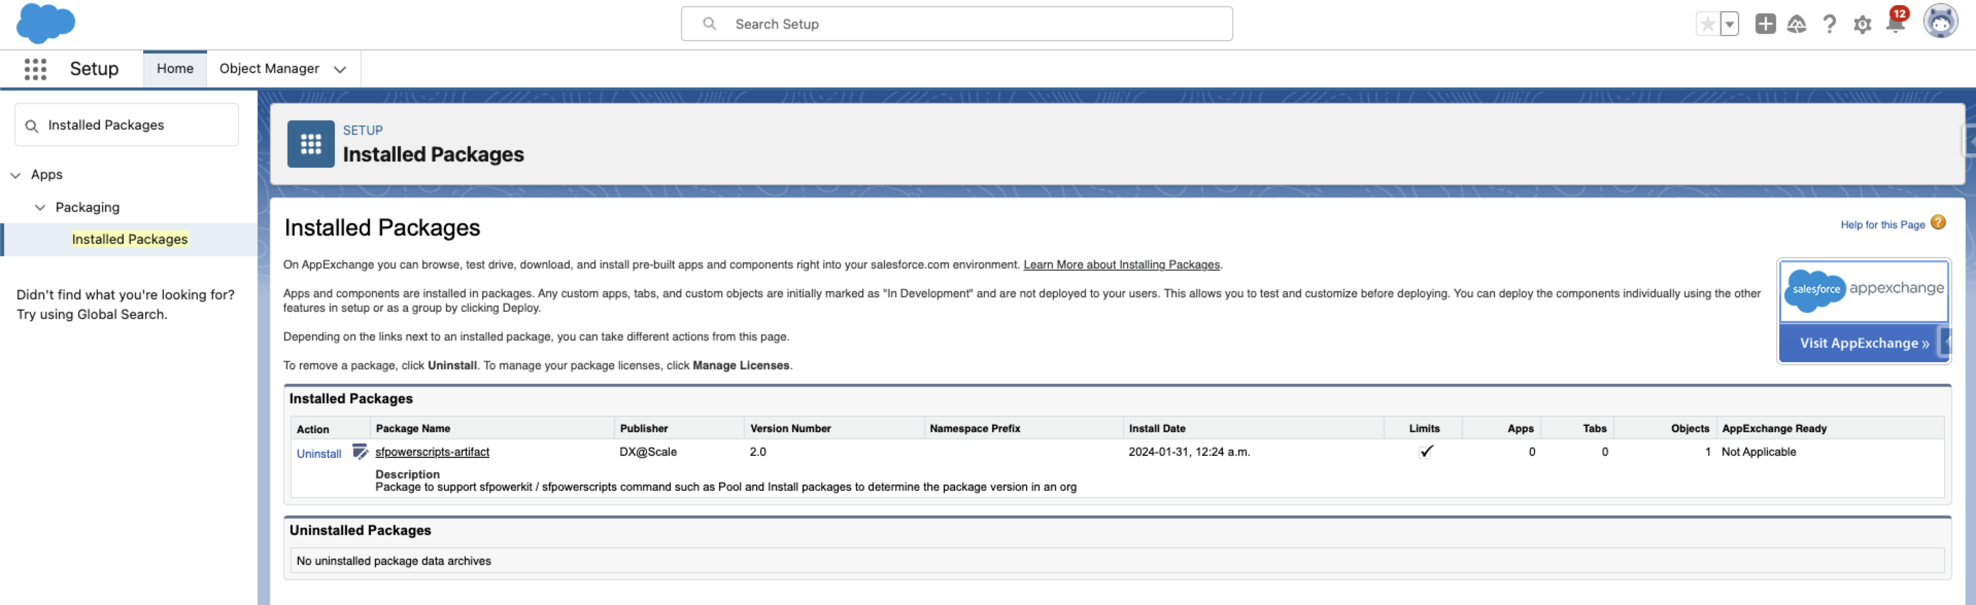Expand the favorites list dropdown arrow

coord(1730,25)
